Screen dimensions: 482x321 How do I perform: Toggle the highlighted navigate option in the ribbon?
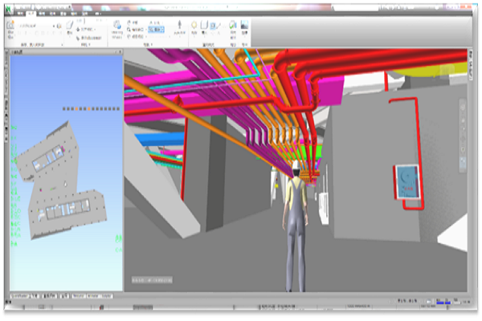157,30
